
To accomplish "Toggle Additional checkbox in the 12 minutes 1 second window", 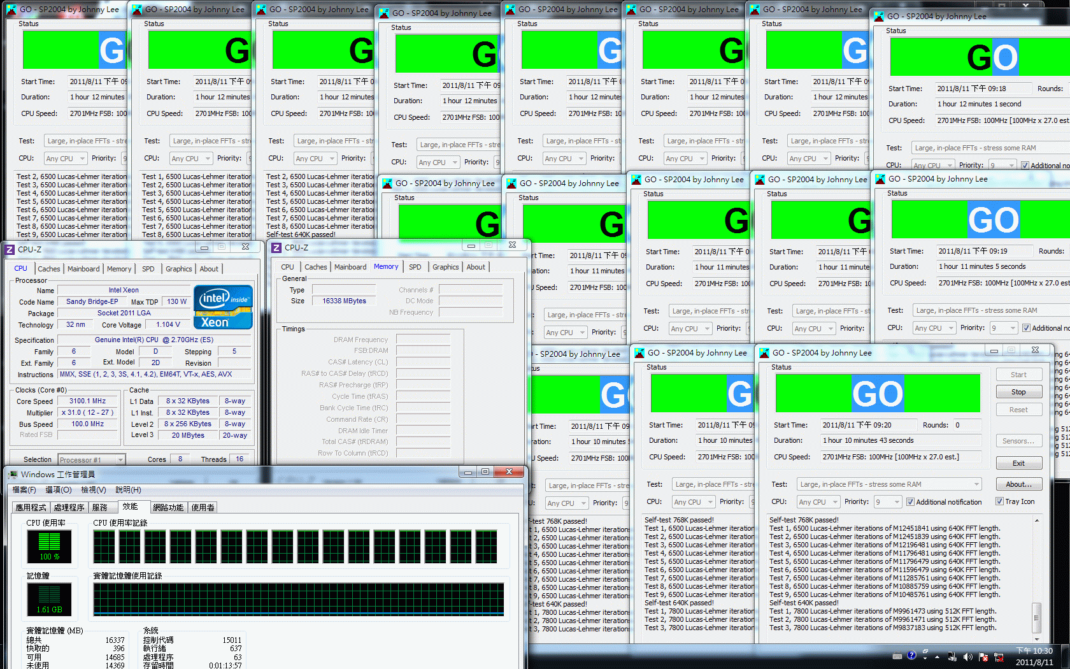I will click(x=1025, y=166).
